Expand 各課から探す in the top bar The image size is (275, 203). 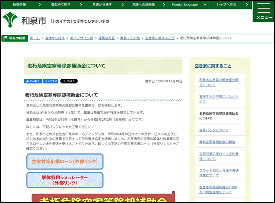click(x=101, y=4)
